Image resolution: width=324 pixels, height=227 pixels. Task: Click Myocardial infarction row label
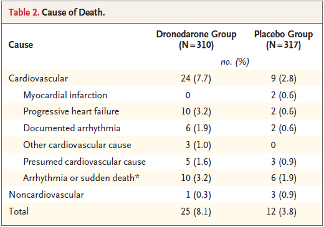click(65, 95)
